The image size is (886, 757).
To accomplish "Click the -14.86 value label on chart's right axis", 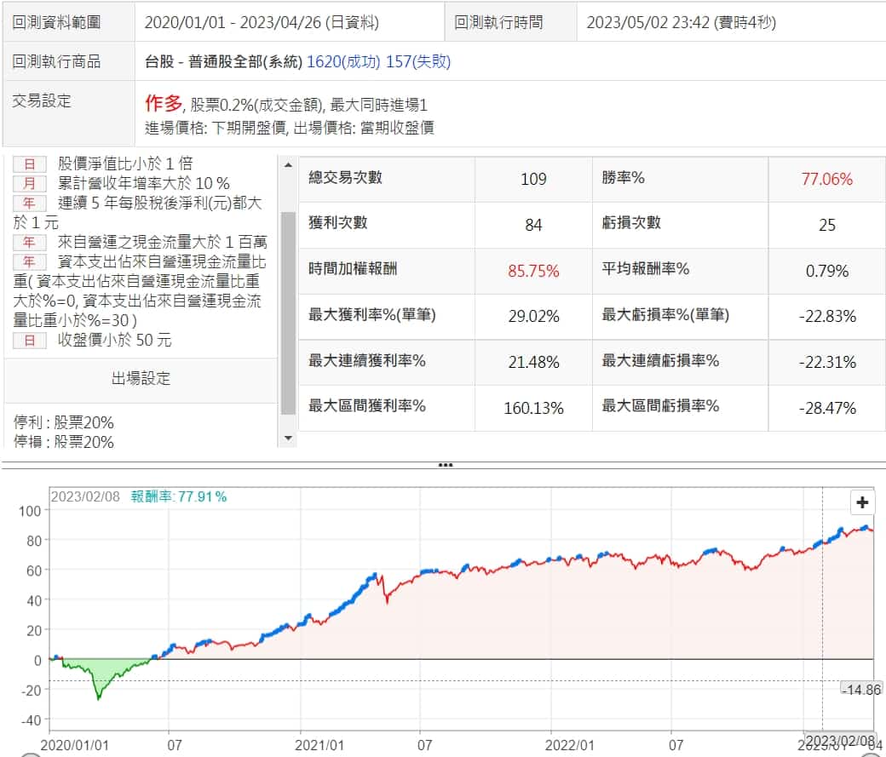I will 860,689.
